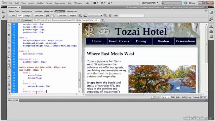
Task: Click the browser reload icon
Action: (18, 20)
